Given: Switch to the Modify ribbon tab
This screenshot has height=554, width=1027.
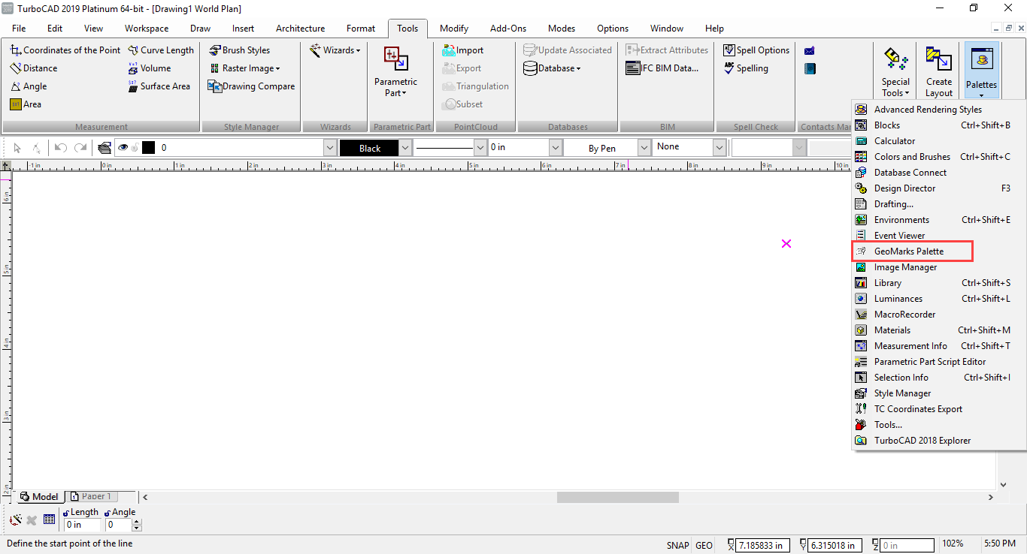Looking at the screenshot, I should click(x=454, y=29).
